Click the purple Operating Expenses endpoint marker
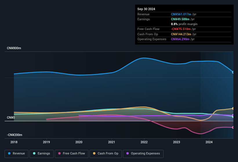This screenshot has height=162, width=238. pos(233,115)
